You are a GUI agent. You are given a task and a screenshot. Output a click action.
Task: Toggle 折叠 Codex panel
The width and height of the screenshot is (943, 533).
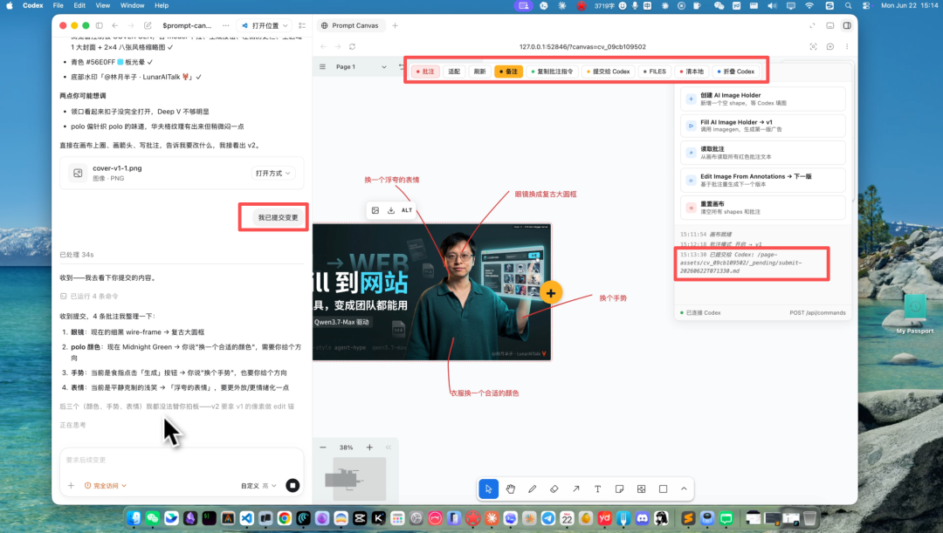click(x=736, y=72)
